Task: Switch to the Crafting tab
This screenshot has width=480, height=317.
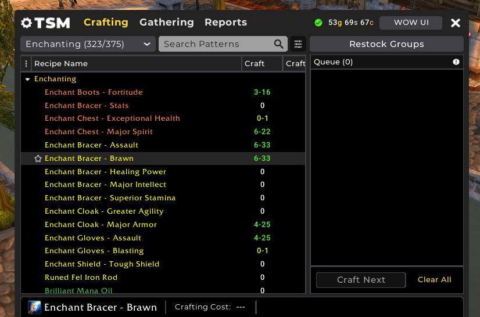Action: pyautogui.click(x=106, y=22)
